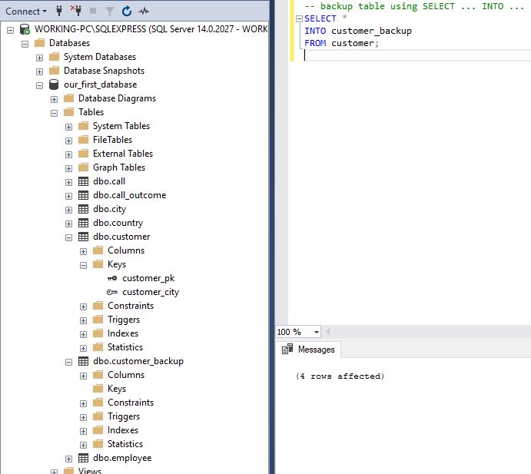Click the table icon of dbo.customer

click(x=83, y=237)
